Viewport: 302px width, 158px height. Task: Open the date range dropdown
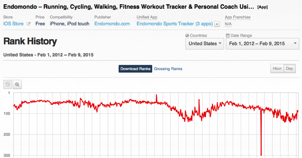point(262,44)
